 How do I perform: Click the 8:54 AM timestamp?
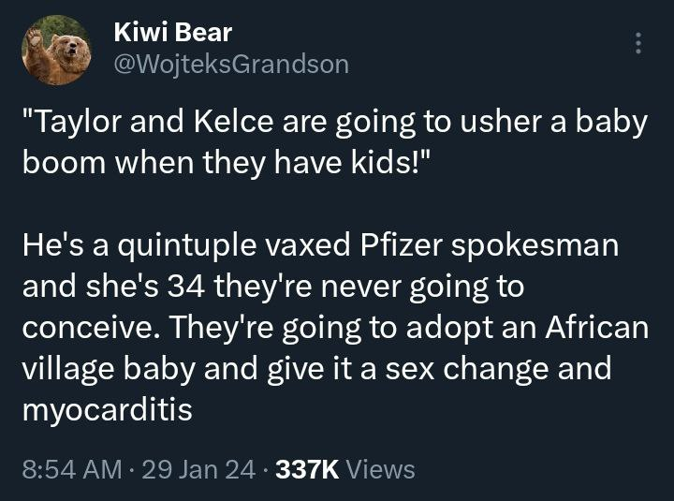click(72, 469)
